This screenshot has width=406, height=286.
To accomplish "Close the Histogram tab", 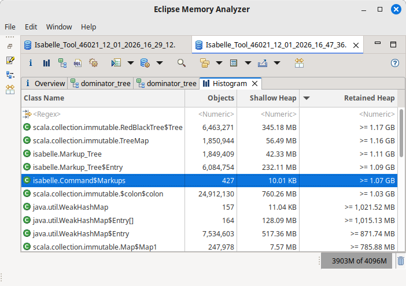I will coord(254,83).
